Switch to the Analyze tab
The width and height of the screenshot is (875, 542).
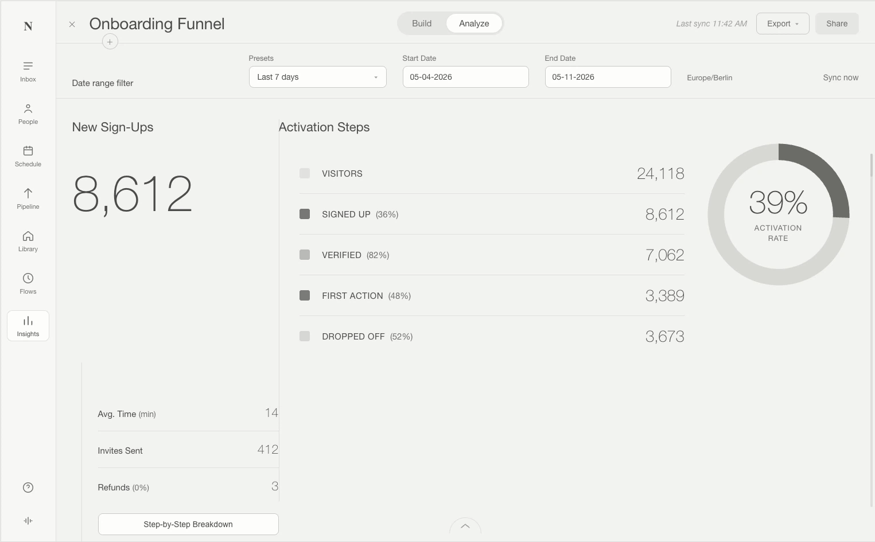[x=474, y=24]
